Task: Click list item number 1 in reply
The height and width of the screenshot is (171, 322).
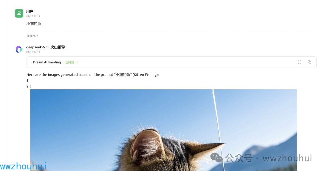Action: [x=28, y=81]
